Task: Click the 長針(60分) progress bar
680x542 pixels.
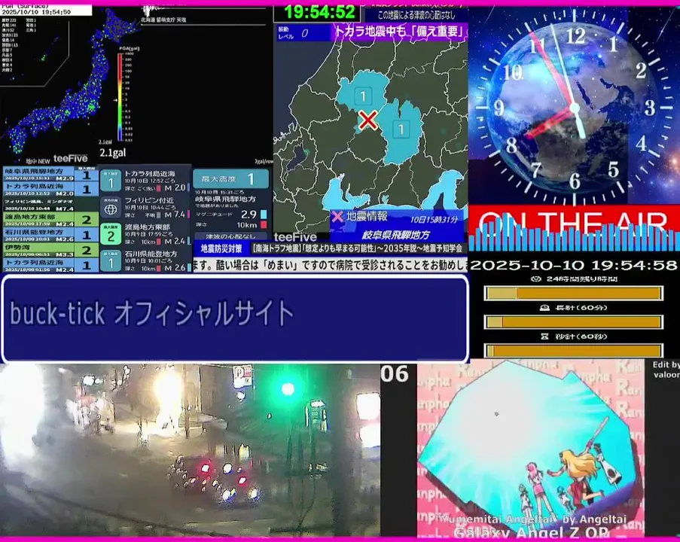Action: tap(573, 322)
